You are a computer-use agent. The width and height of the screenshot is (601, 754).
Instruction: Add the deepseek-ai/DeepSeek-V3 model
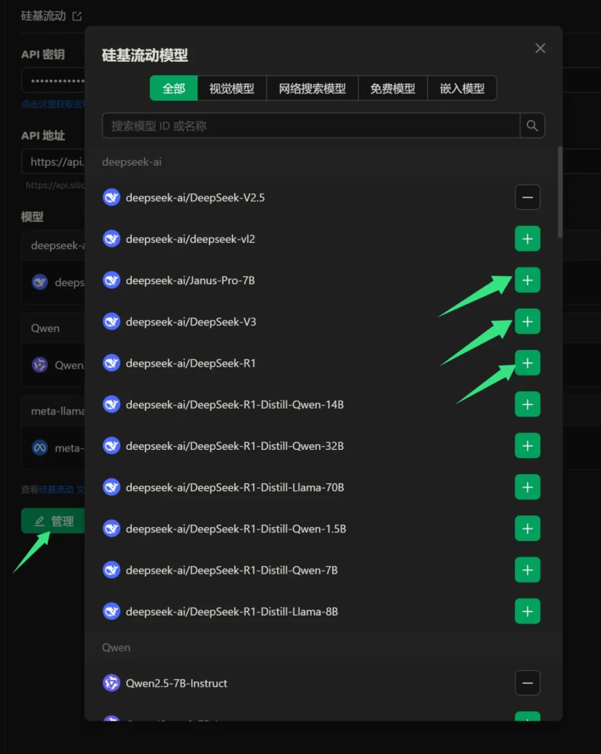pos(527,322)
